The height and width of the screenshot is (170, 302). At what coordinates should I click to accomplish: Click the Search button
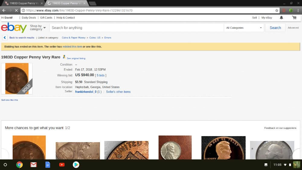tap(275, 28)
